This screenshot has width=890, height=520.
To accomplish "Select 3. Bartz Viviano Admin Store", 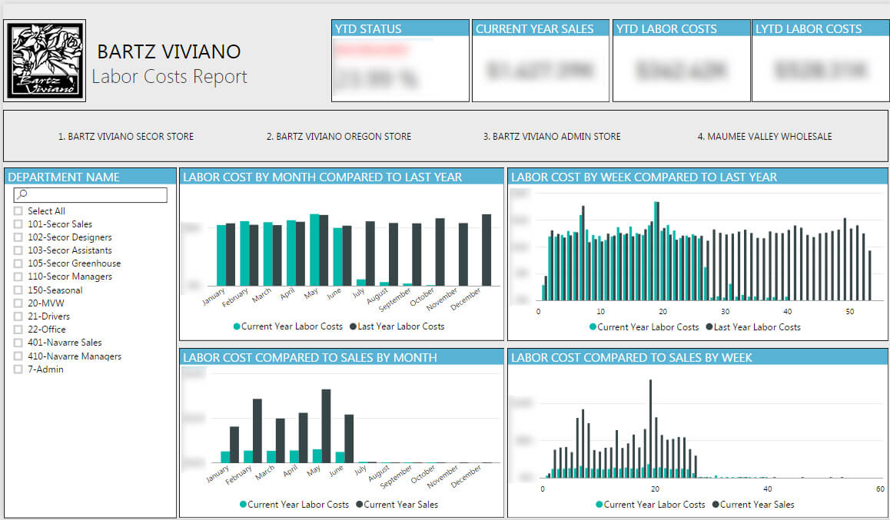I will (x=552, y=137).
